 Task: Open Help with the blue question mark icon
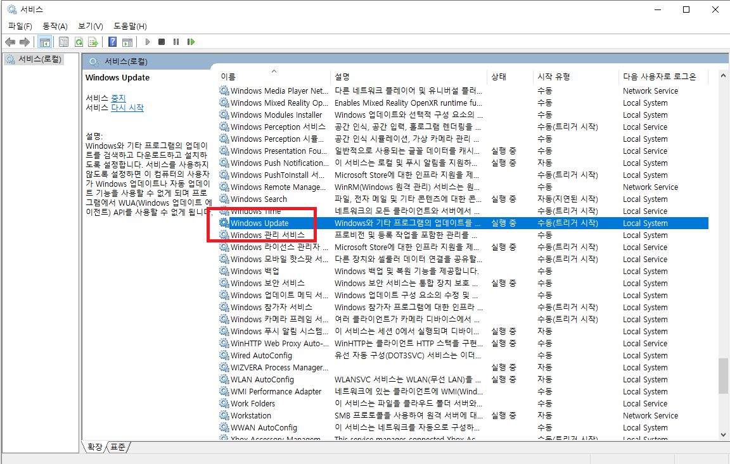(113, 42)
